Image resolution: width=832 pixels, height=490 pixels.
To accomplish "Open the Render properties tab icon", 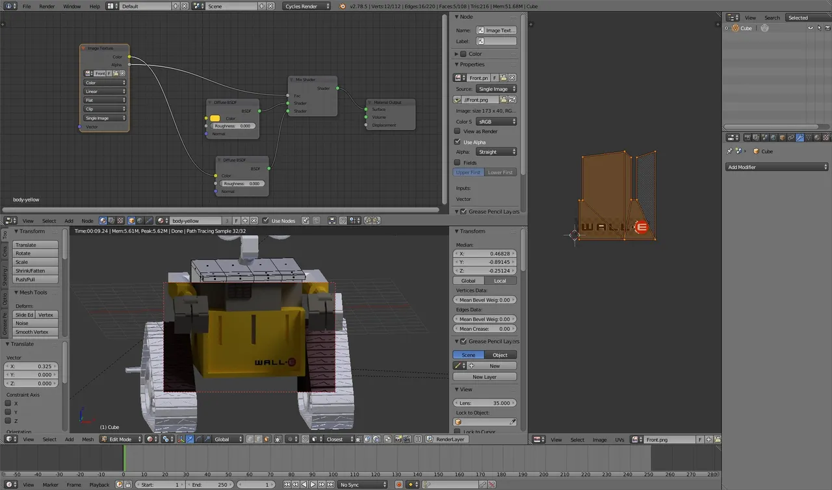I will tap(747, 137).
